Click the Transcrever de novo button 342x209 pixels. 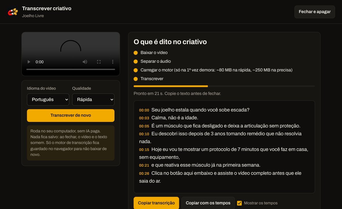coord(71,115)
